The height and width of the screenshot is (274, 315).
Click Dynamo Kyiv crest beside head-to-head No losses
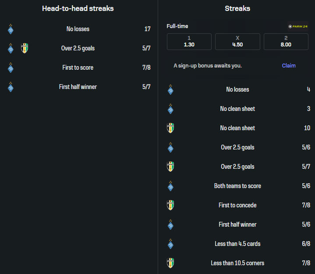pos(11,29)
